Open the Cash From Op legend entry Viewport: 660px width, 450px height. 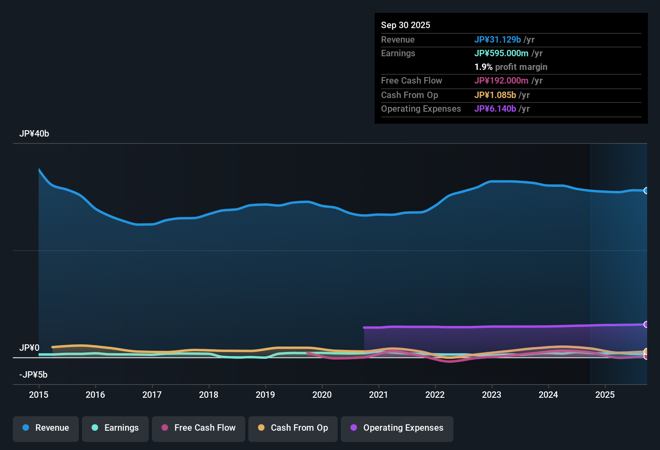click(x=293, y=428)
